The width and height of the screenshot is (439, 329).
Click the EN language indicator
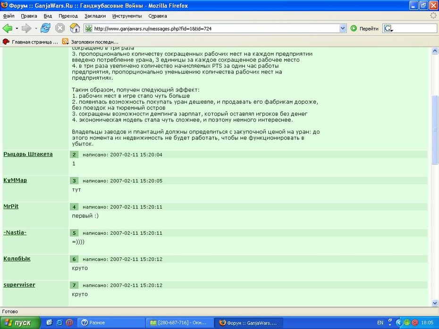pyautogui.click(x=380, y=322)
